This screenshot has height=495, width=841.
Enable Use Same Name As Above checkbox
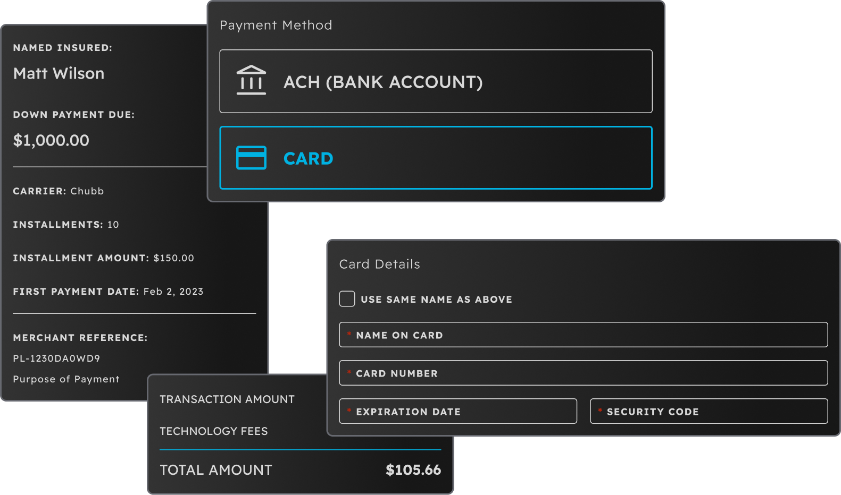[x=347, y=299]
